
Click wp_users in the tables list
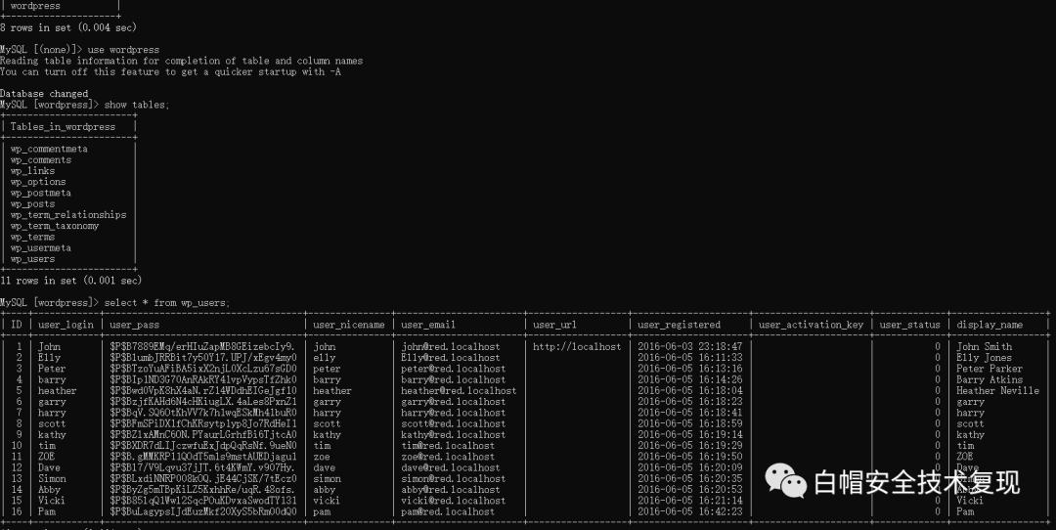click(32, 259)
